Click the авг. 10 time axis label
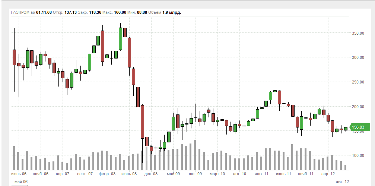This screenshot has width=375, height=186. click(240, 174)
